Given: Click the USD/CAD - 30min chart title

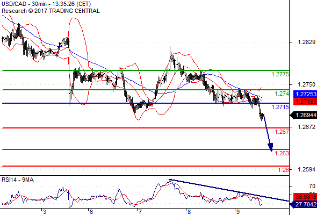Looking at the screenshot, I should coord(46,4).
